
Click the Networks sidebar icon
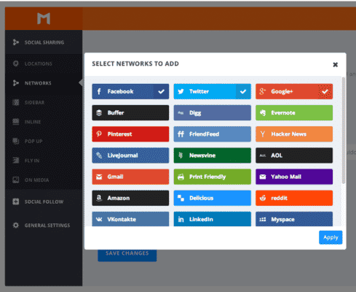(x=16, y=83)
